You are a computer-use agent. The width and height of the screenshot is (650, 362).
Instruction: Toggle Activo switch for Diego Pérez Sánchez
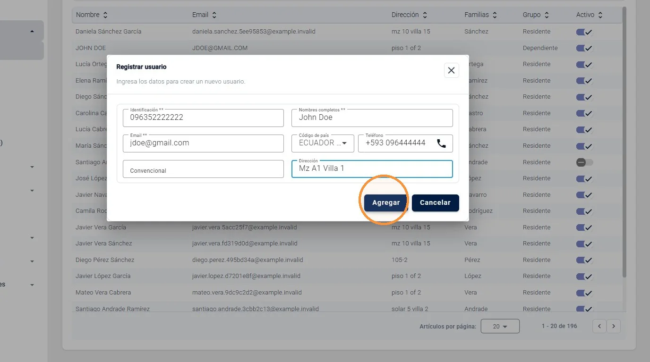(x=584, y=260)
